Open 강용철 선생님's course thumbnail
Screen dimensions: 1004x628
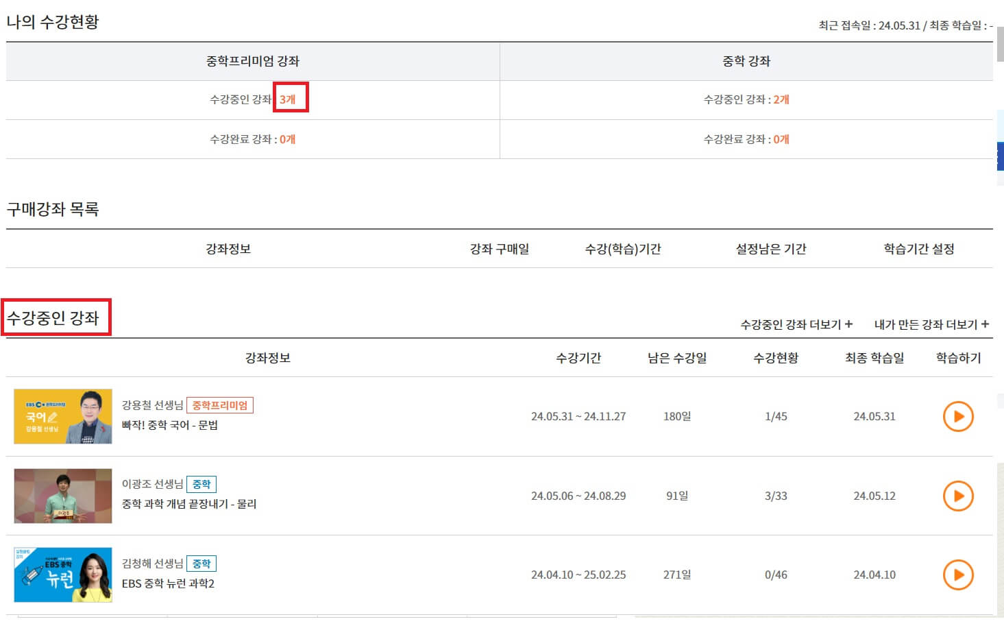click(62, 416)
